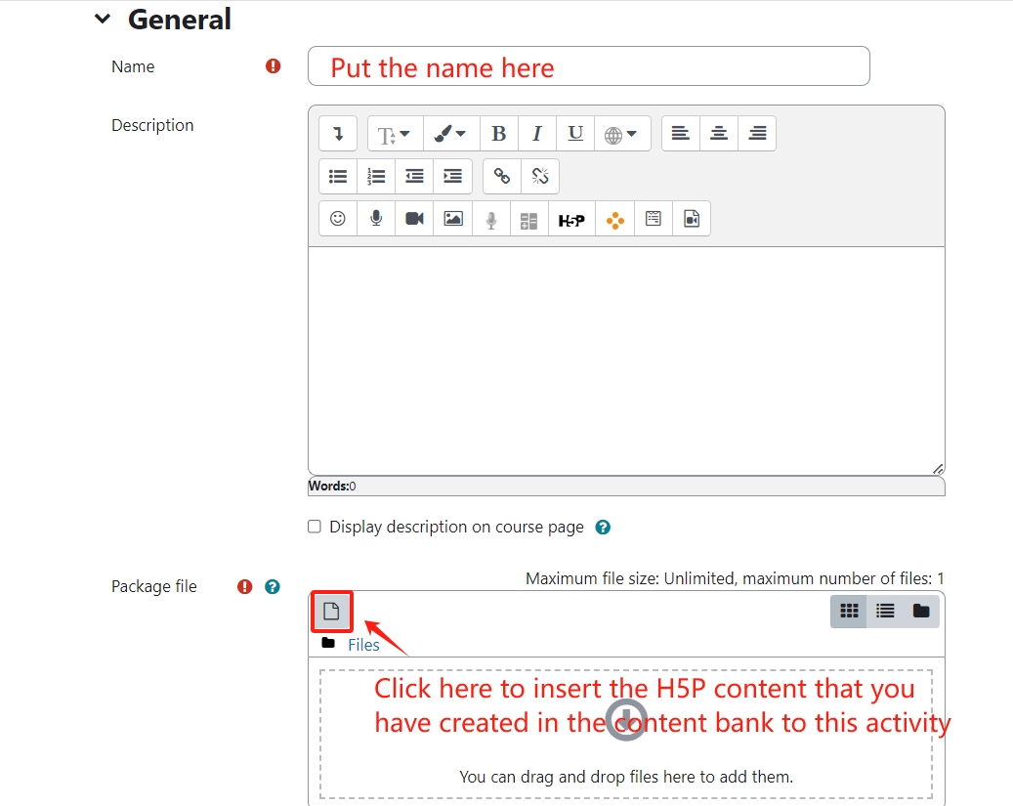This screenshot has height=806, width=1013.
Task: Switch file manager to list view
Action: coord(885,611)
